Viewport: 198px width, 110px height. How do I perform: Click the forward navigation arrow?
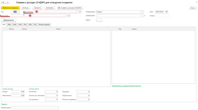[x=7, y=2]
